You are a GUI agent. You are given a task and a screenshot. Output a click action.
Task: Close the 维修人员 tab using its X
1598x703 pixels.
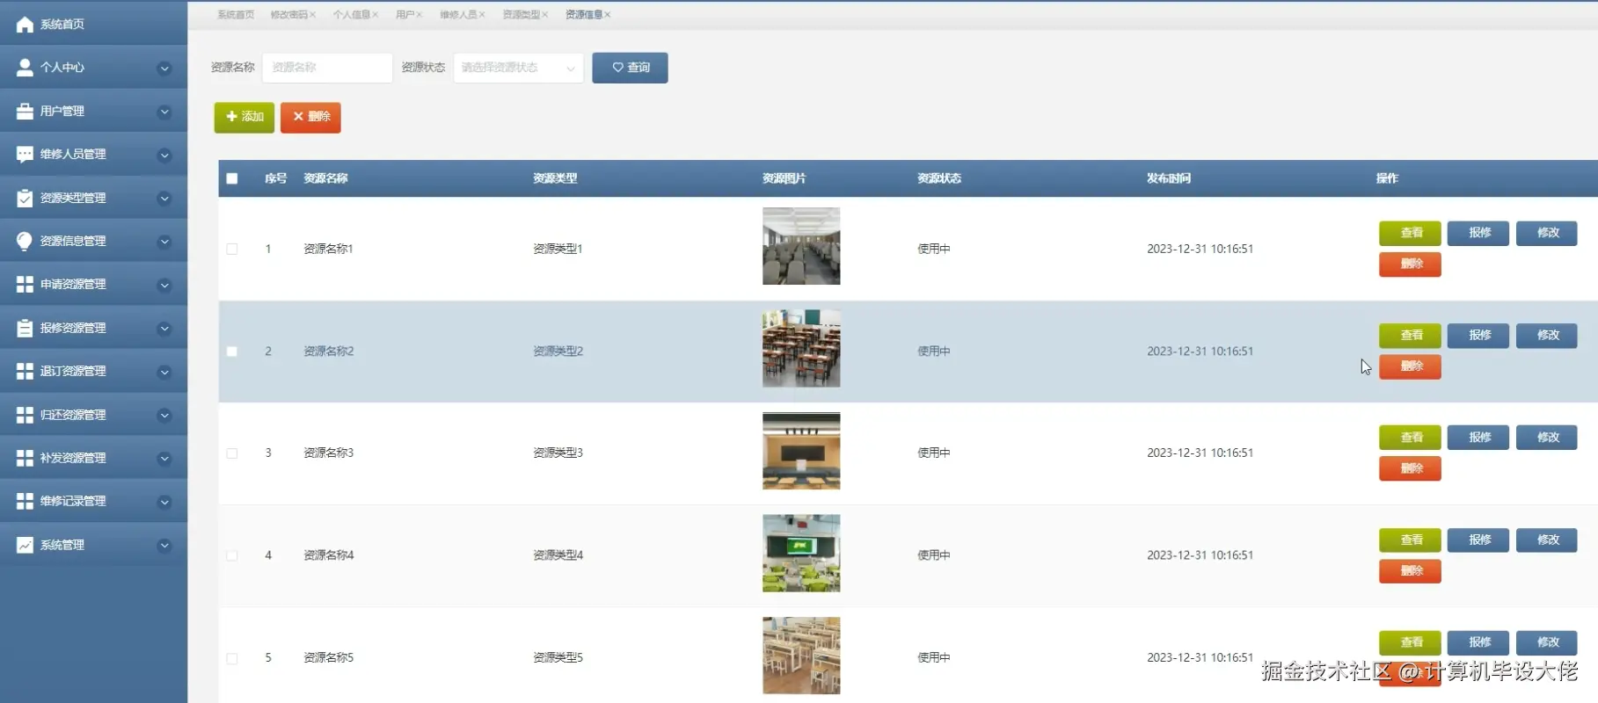[482, 15]
